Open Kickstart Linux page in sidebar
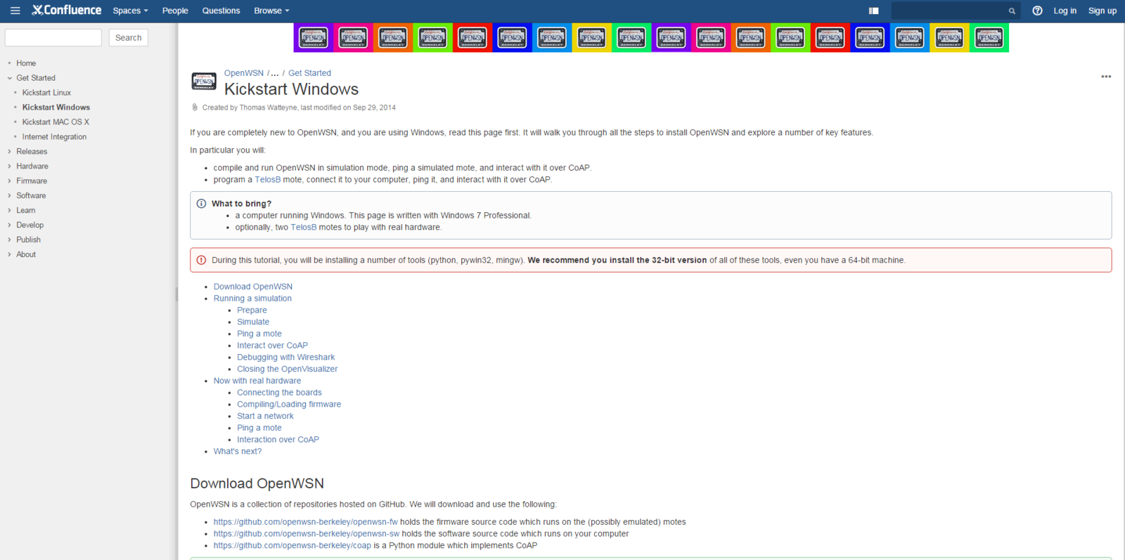Screen dimensions: 1125x560 pos(46,93)
